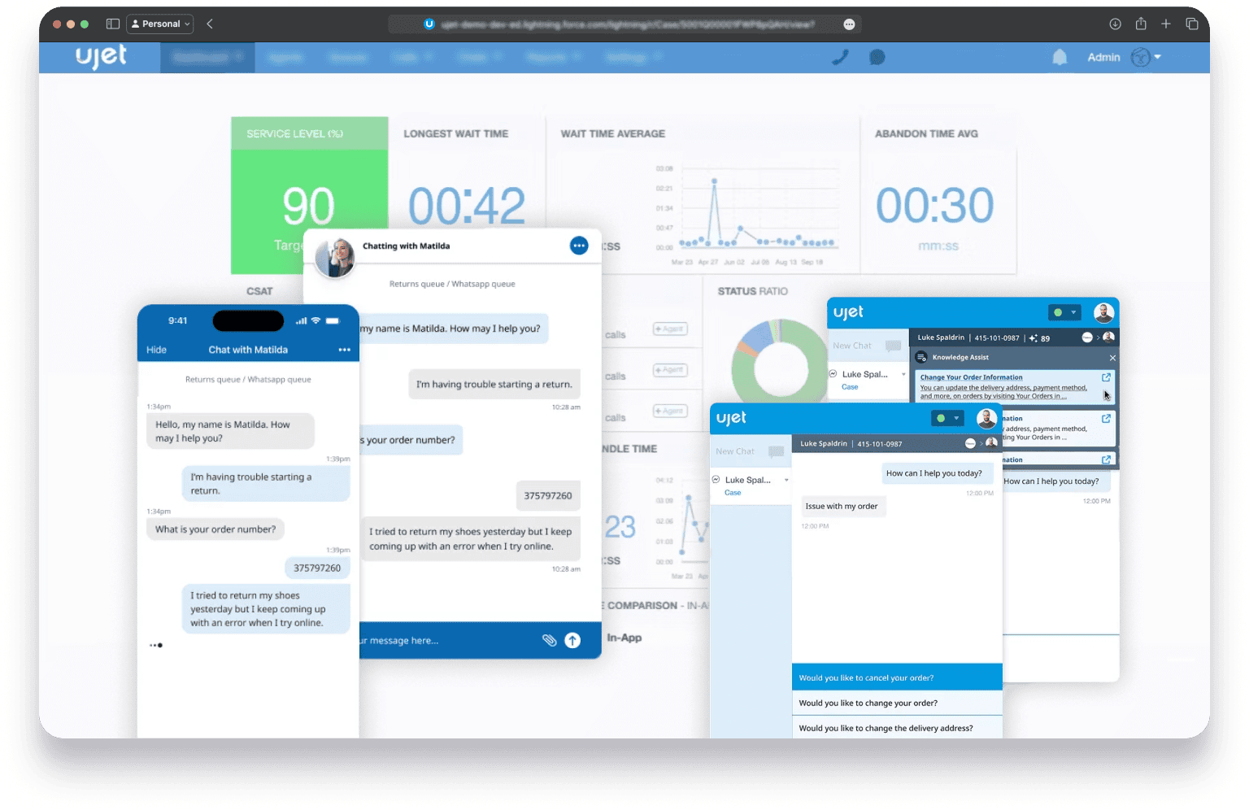Viewport: 1249px width, 810px height.
Task: Click the Safari downloads icon
Action: coord(1115,24)
